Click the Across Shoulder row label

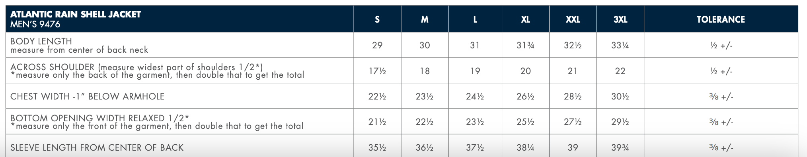coord(157,71)
